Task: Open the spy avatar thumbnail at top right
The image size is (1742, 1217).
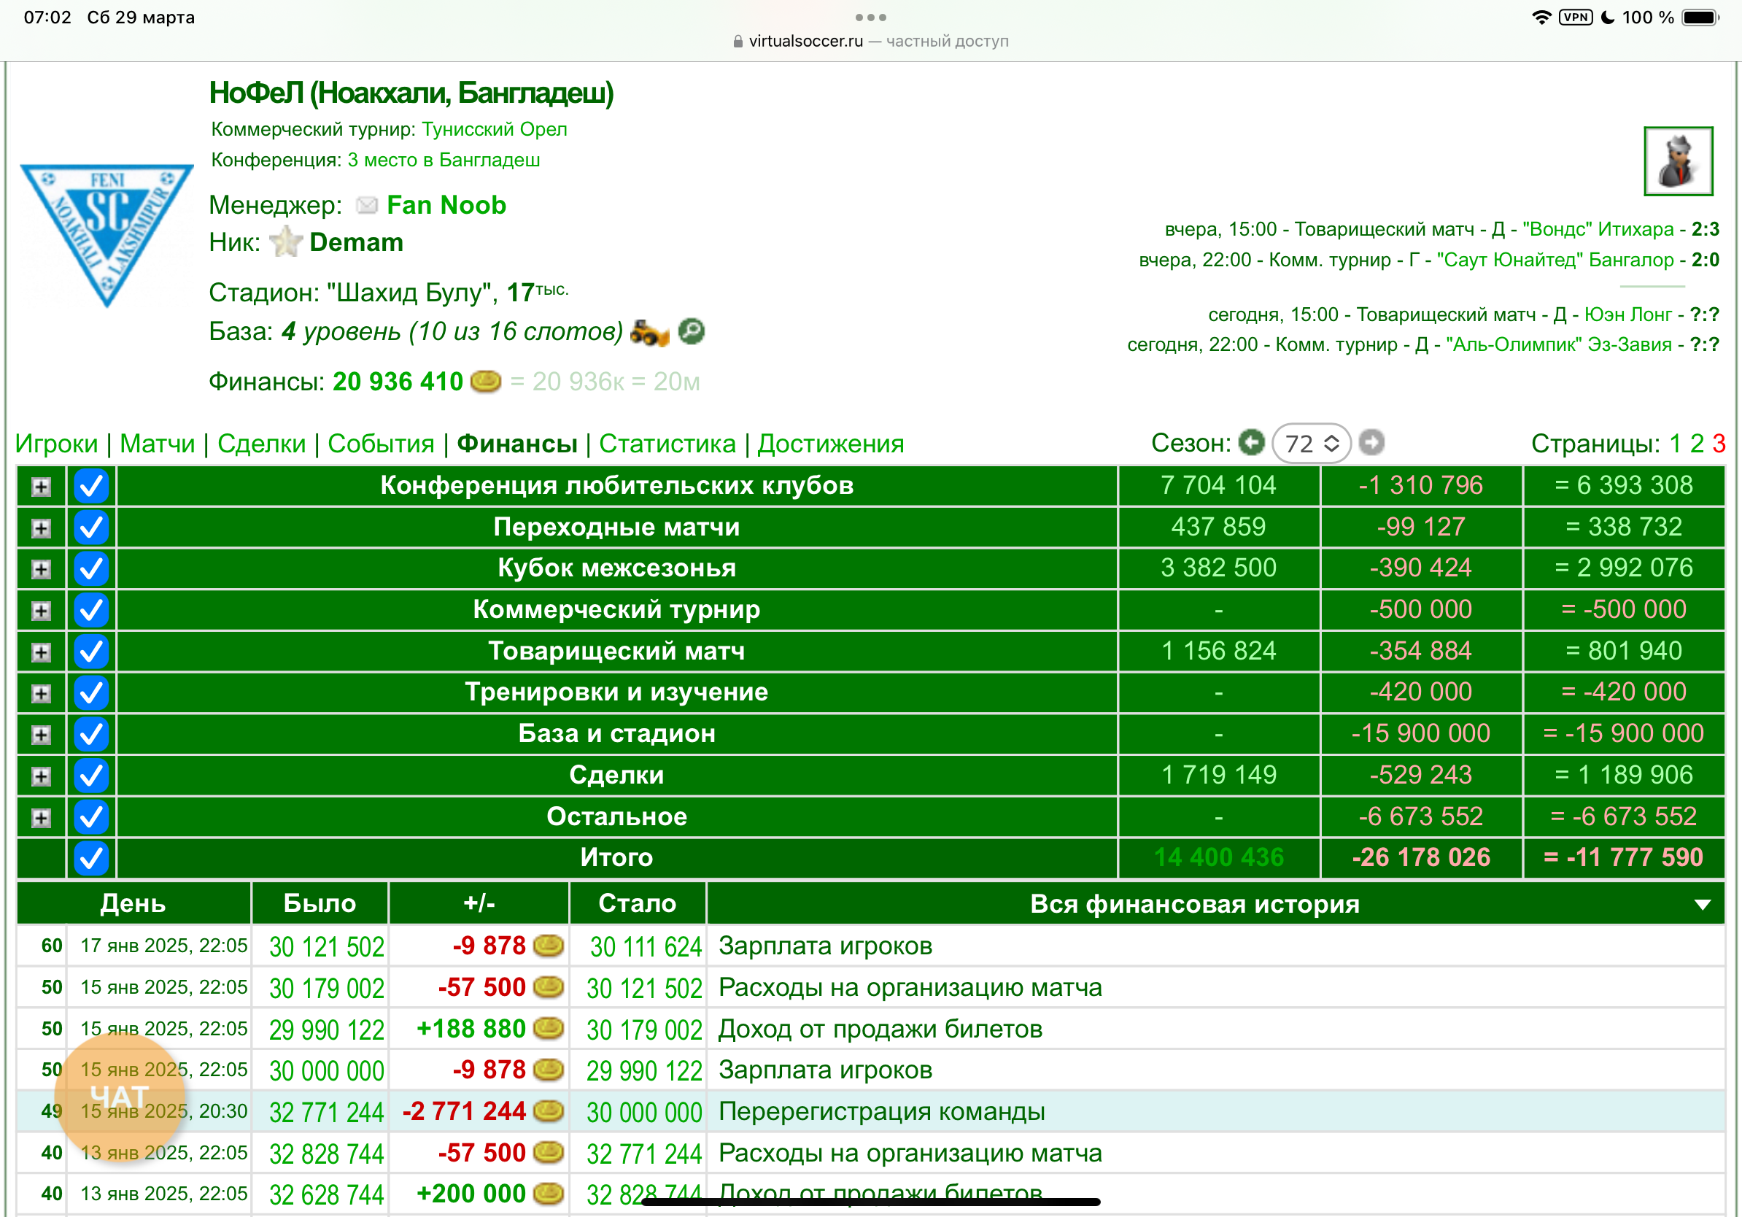Action: pos(1678,161)
